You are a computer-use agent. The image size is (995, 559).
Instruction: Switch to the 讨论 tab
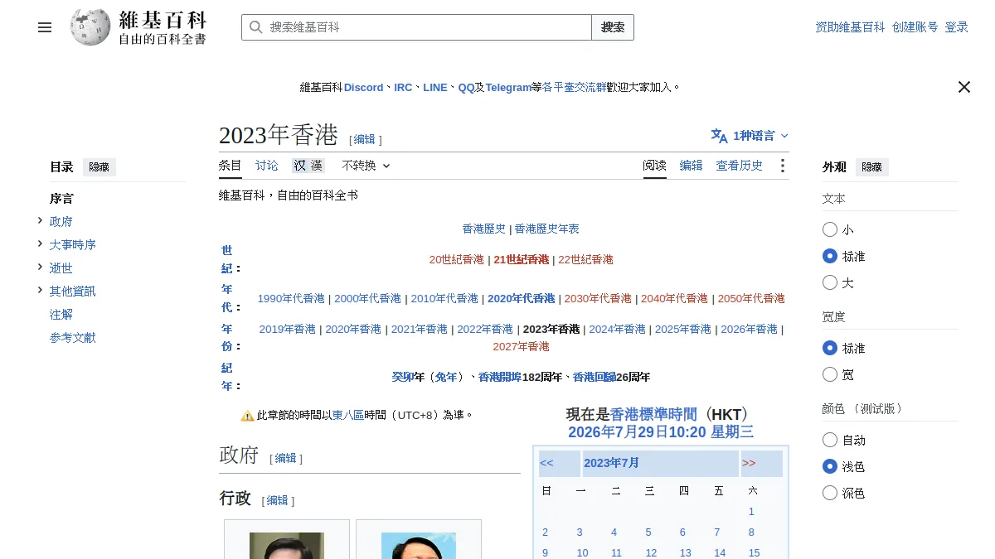[x=267, y=166]
